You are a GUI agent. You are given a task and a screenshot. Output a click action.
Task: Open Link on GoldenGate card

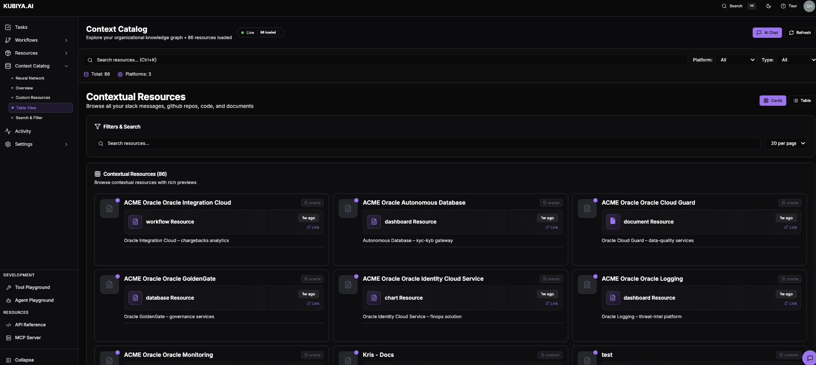(313, 304)
